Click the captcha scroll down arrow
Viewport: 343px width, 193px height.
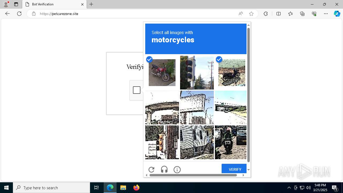(x=248, y=170)
